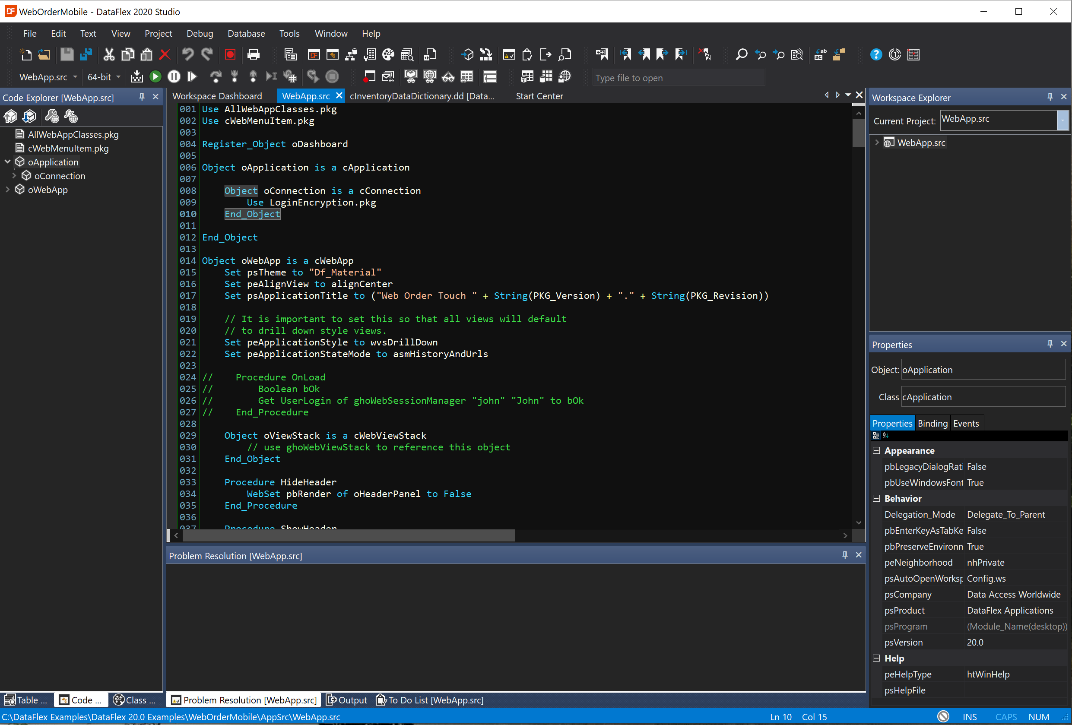Pin the Code Explorer panel
Viewport: 1072px width, 725px height.
142,97
